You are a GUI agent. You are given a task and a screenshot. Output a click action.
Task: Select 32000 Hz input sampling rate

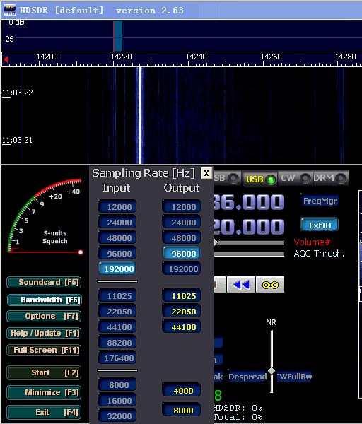[x=117, y=416]
